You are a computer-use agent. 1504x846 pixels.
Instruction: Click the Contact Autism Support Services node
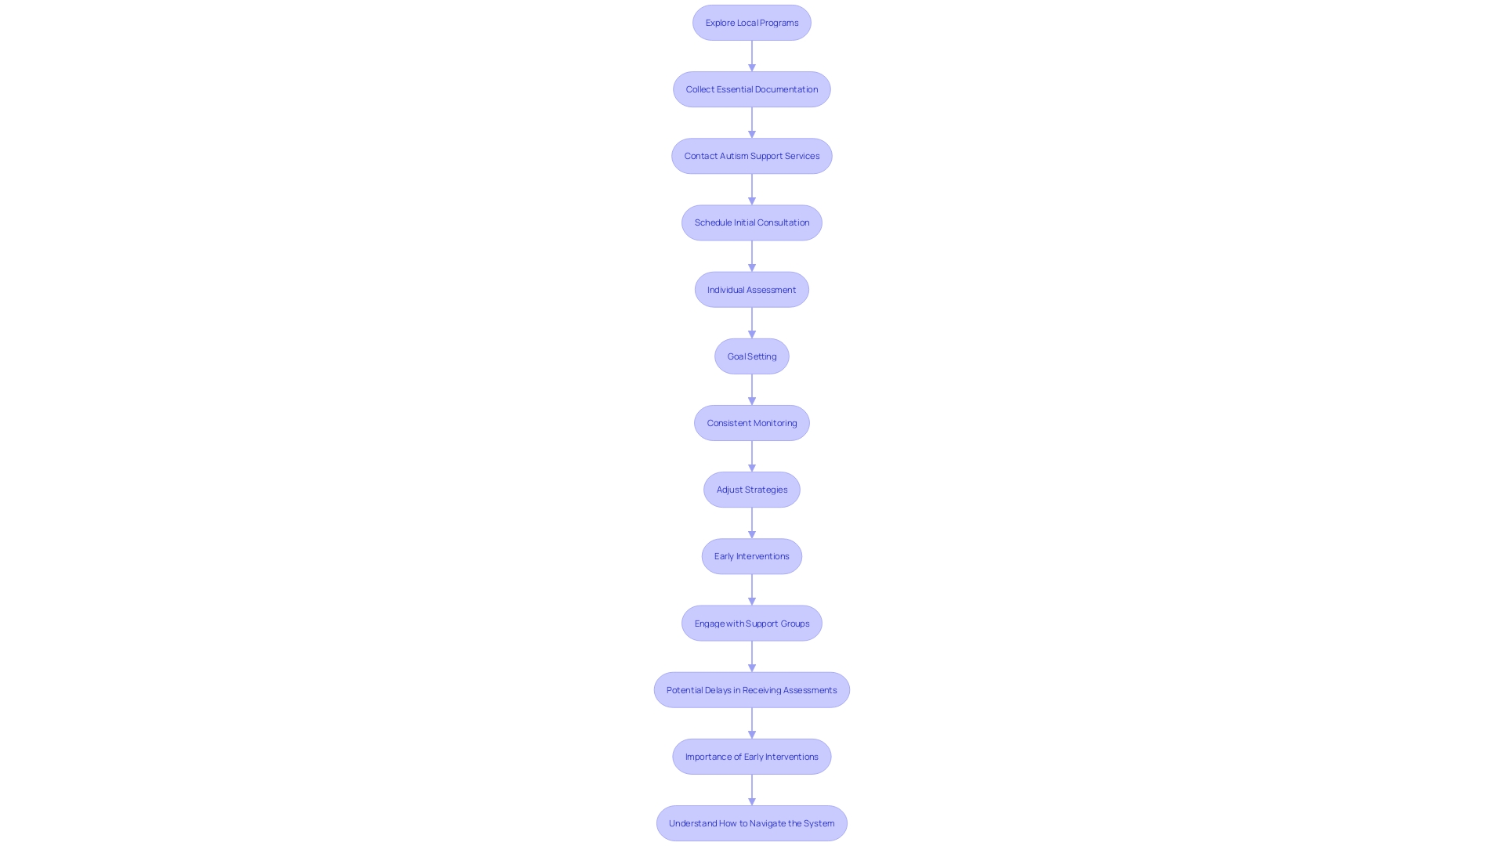[x=751, y=155]
